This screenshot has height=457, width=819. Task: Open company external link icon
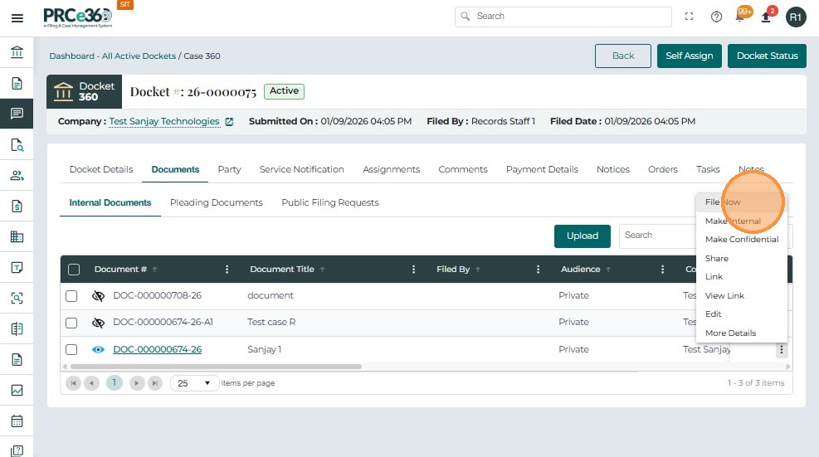click(x=229, y=122)
